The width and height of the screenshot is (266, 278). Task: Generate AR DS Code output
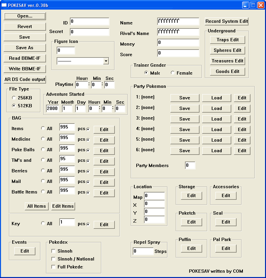25,80
